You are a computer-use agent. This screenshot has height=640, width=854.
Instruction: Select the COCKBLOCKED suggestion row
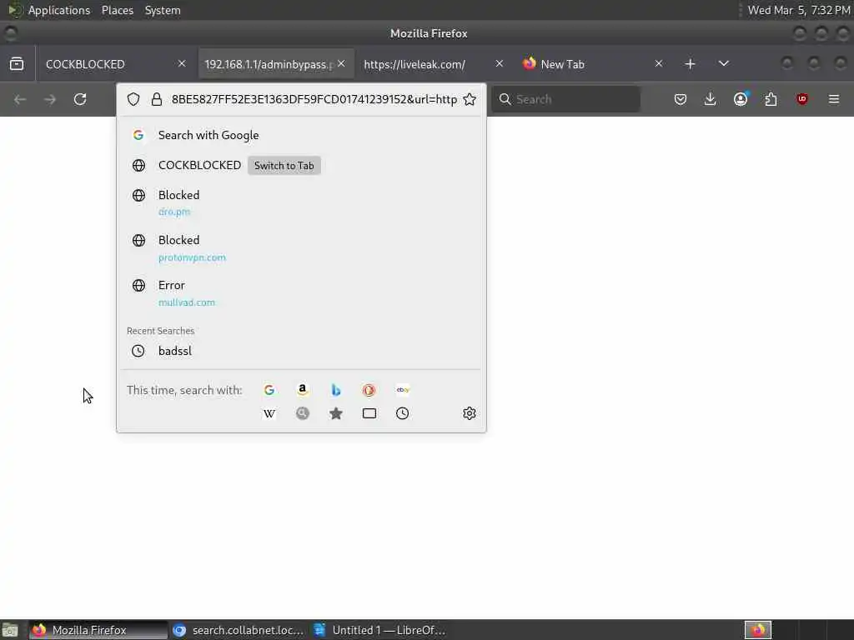pyautogui.click(x=301, y=166)
